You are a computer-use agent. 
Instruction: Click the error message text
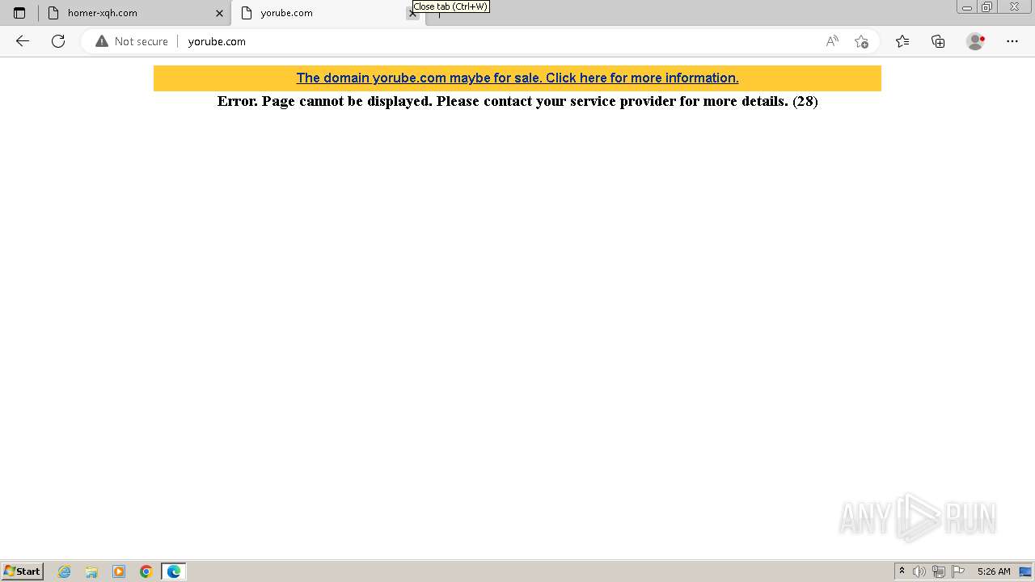(517, 101)
